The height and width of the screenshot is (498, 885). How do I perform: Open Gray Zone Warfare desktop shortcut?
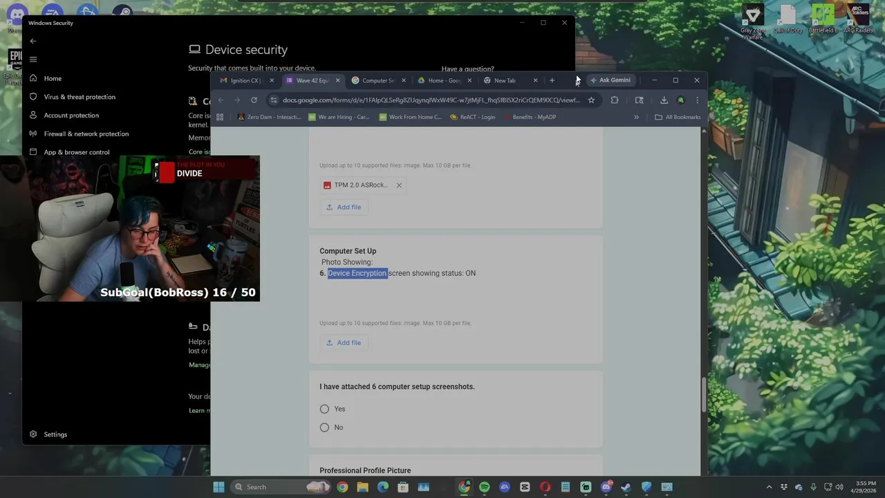point(752,22)
